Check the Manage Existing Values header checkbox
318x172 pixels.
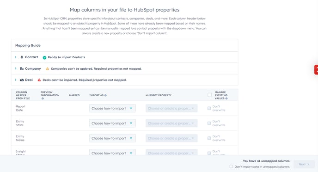coord(210,95)
